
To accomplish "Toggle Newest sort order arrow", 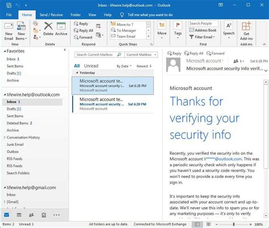I will coord(150,66).
